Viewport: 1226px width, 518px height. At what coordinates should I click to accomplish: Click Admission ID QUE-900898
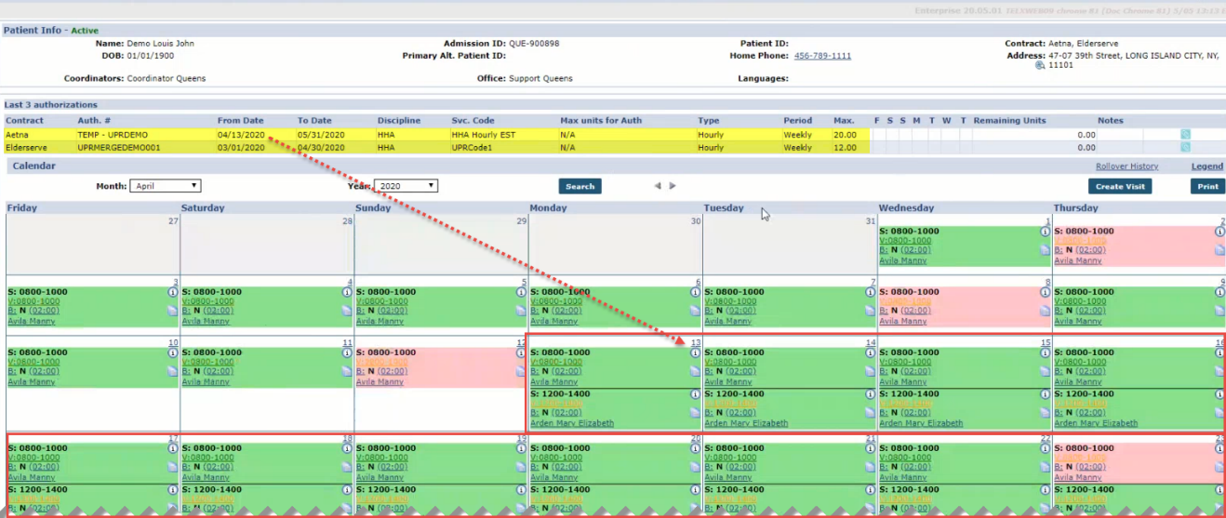coord(534,44)
